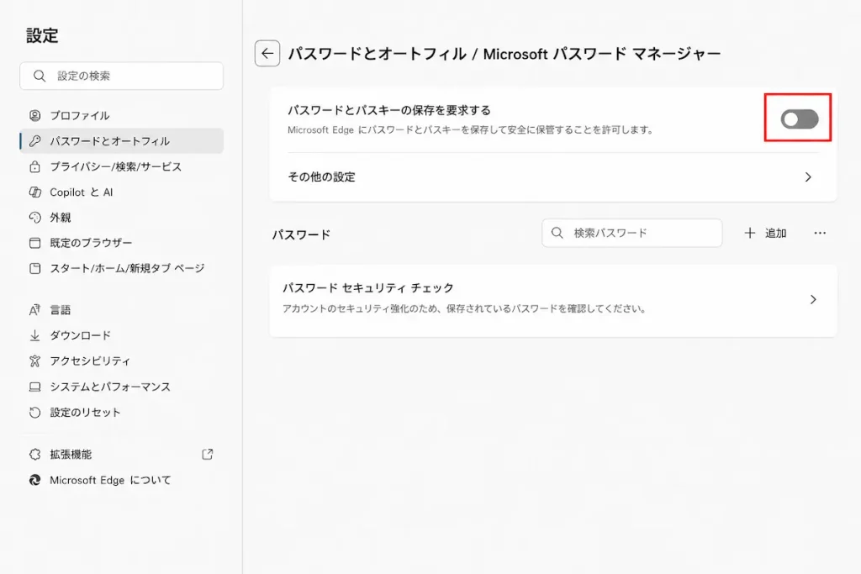Click the 設定の検索 search box
861x574 pixels.
121,76
